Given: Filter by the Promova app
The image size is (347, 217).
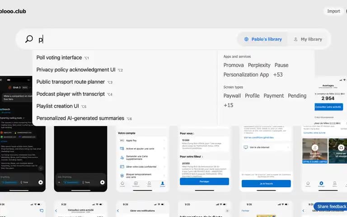Looking at the screenshot, I should coord(234,65).
